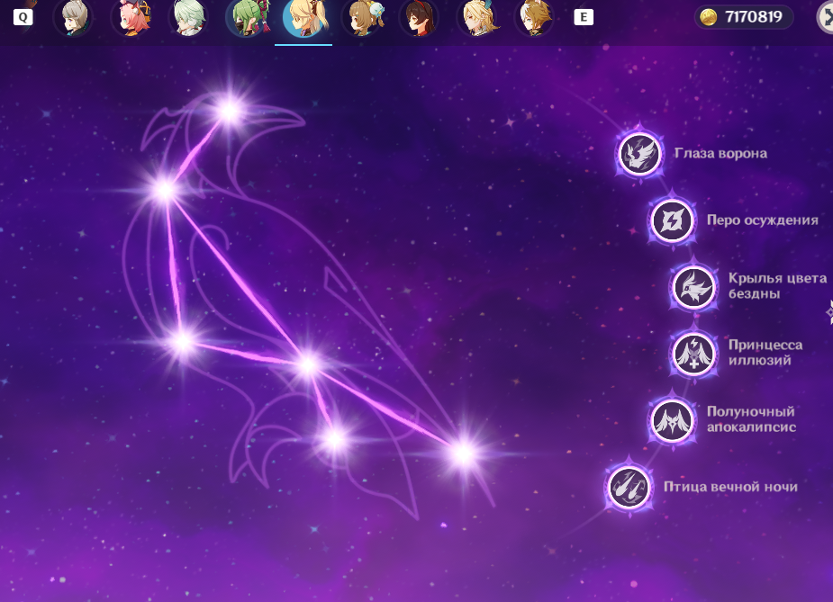Switch to gray-haired character with animal ears

(73, 18)
